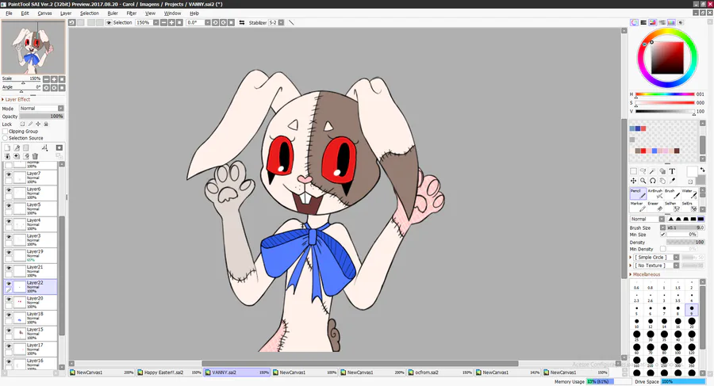This screenshot has width=714, height=386.
Task: Open the Layer menu
Action: pos(66,13)
